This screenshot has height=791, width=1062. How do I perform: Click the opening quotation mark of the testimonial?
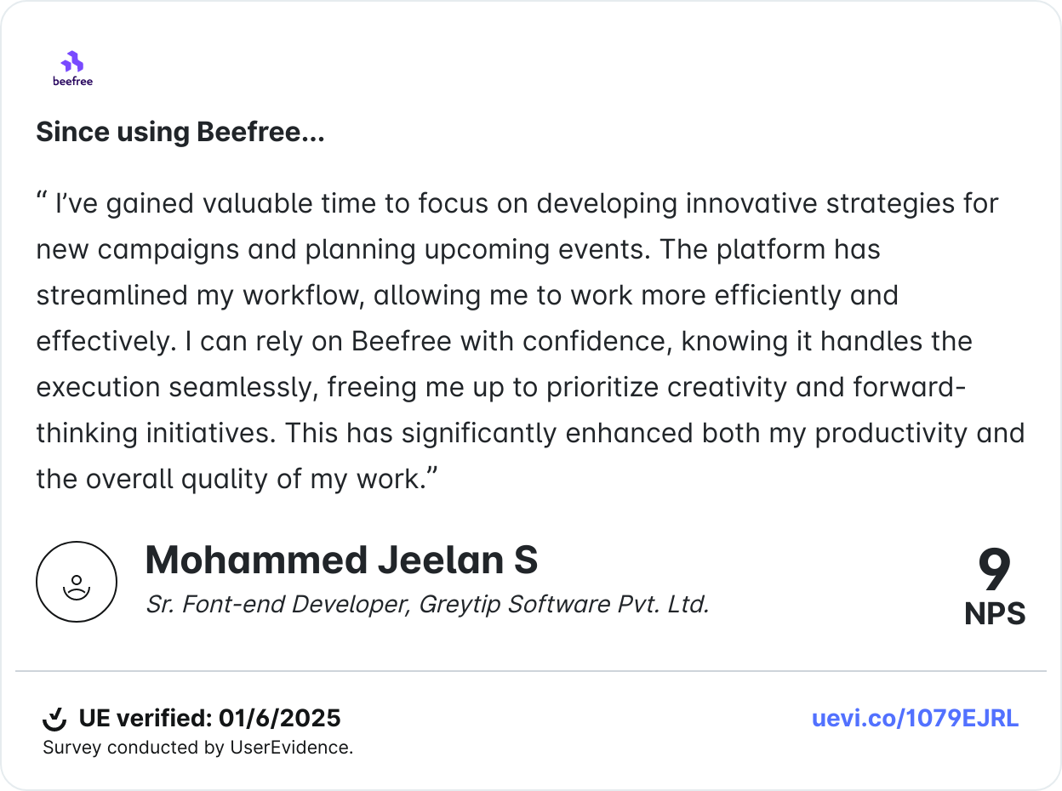coord(42,202)
